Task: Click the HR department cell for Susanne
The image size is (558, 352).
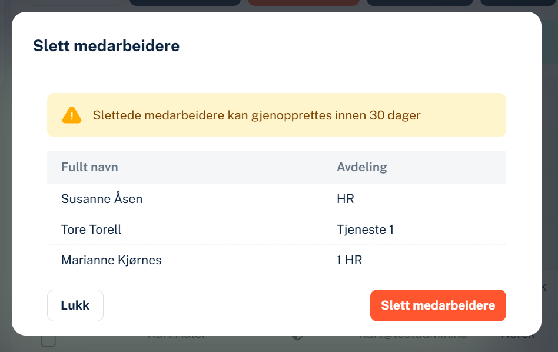Action: coord(345,198)
